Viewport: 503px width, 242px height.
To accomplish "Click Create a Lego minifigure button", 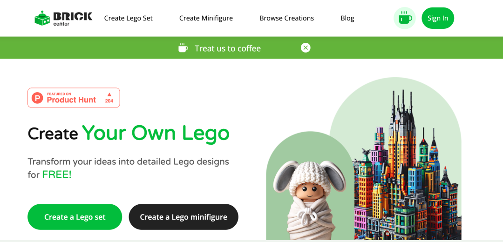I will pyautogui.click(x=184, y=217).
